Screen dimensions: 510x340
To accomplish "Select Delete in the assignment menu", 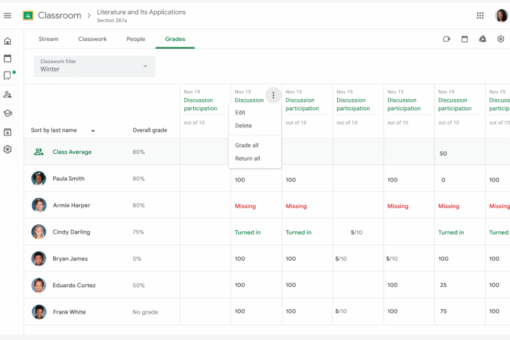I will point(244,126).
